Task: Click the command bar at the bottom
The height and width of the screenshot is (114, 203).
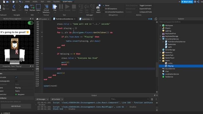Action: [101, 113]
